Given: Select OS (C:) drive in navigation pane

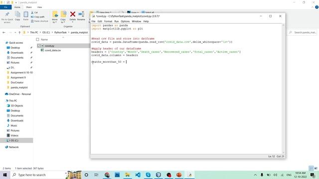Looking at the screenshot, I should 14,140.
